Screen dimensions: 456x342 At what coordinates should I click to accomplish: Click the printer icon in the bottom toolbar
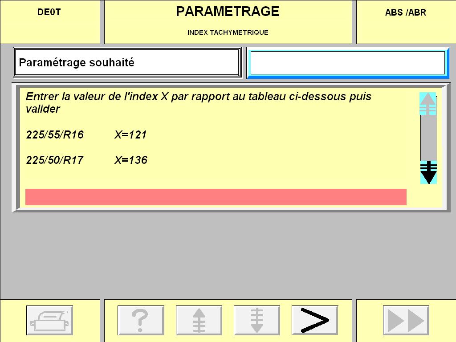(49, 320)
